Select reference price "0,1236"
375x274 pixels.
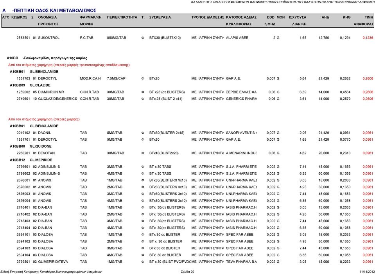[x=368, y=38]
